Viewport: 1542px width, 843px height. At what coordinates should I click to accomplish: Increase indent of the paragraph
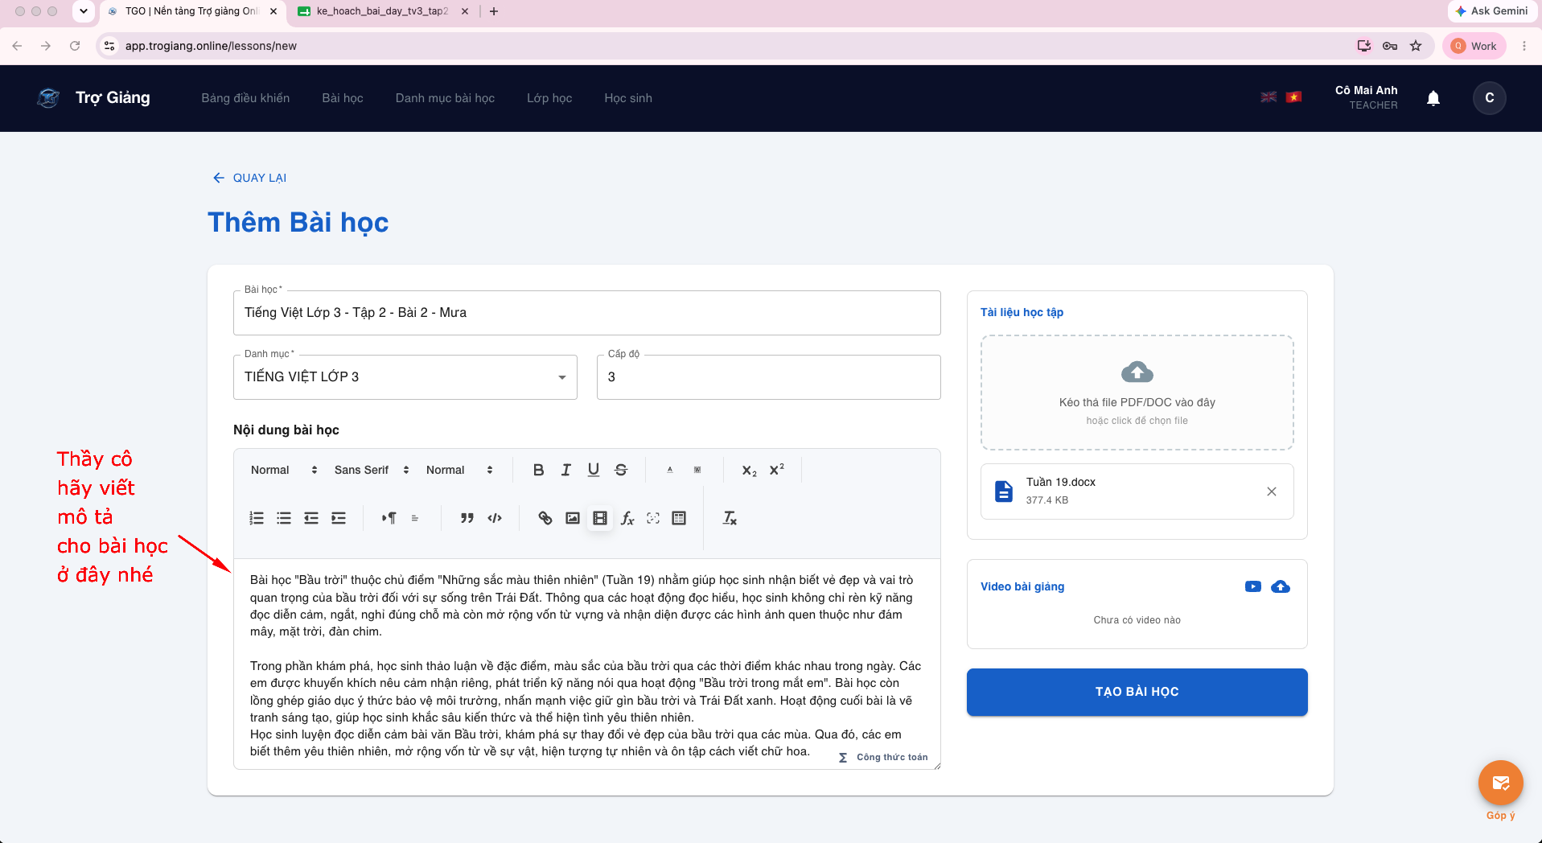coord(339,518)
